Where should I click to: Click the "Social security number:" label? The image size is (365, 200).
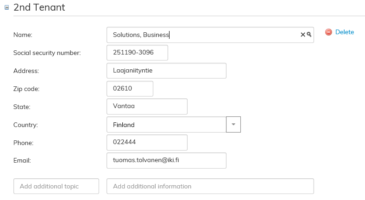[47, 53]
